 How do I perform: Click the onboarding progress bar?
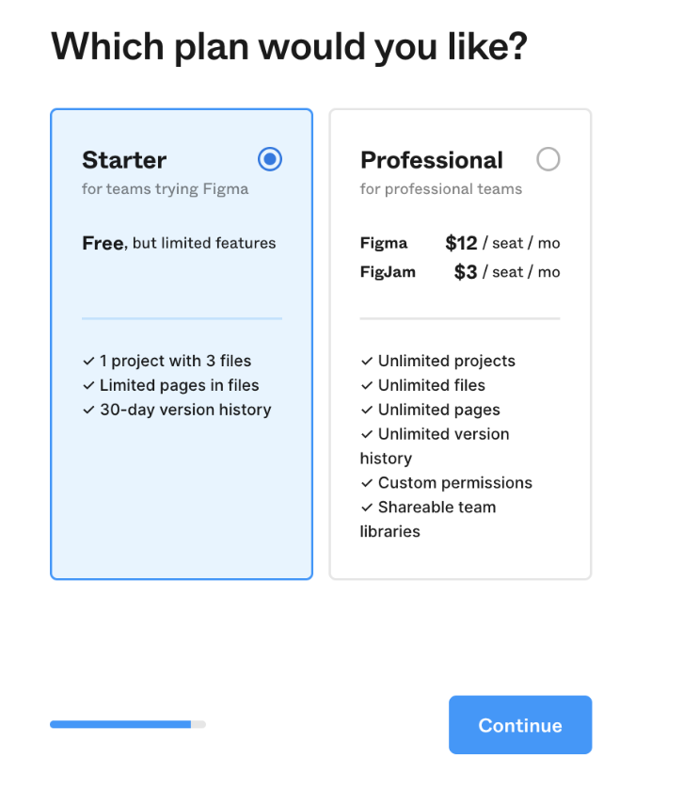point(127,724)
